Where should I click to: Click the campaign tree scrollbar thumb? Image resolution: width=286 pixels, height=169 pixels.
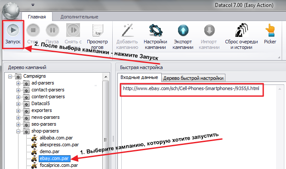click(106, 125)
